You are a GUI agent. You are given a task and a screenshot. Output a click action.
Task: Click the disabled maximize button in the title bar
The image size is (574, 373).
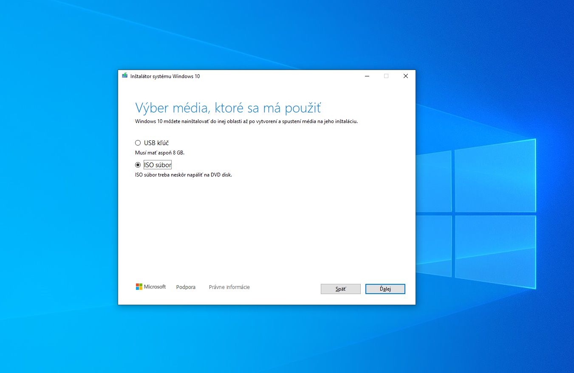(x=386, y=76)
